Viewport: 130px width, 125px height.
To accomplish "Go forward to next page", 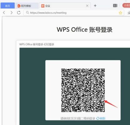I will pyautogui.click(x=12, y=13).
